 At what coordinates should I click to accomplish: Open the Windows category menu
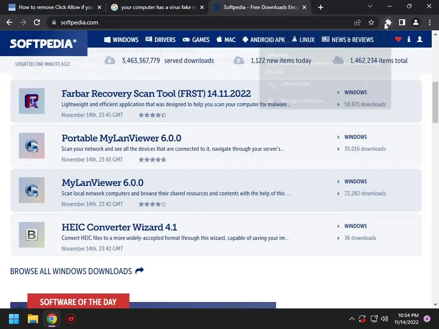(x=121, y=40)
